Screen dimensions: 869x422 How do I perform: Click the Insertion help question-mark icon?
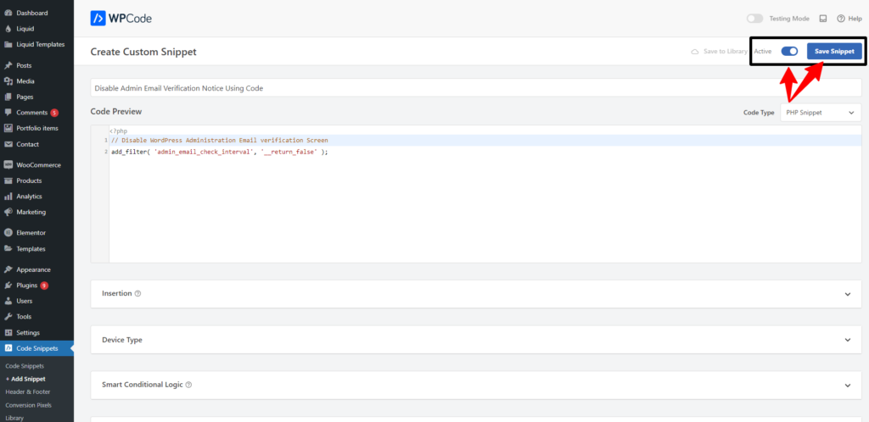coord(137,293)
